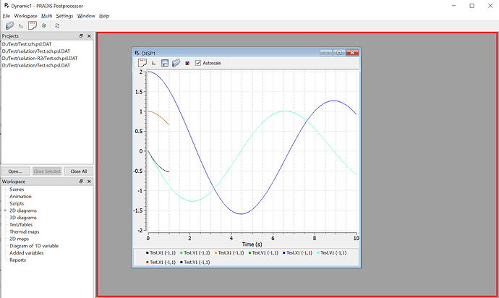499x298 pixels.
Task: Click the note sheet icon in main toolbar
Action: point(32,25)
